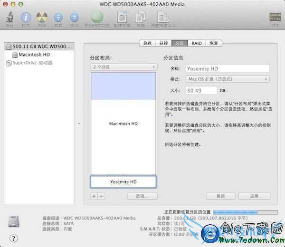Click the 连接总线 SATA text
Viewport: 285px width, 247px height.
58,224
